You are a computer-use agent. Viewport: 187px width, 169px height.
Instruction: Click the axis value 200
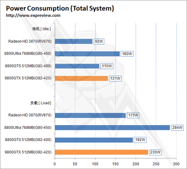pyautogui.click(x=136, y=164)
